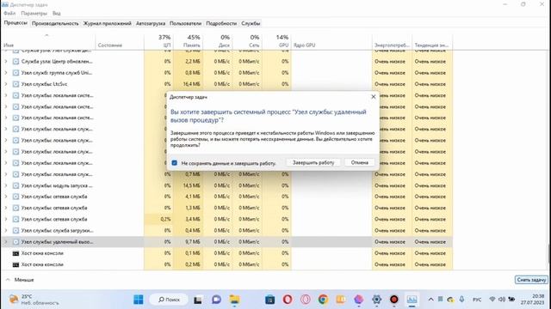Open the "Файл" menu
The height and width of the screenshot is (309, 551).
point(9,14)
